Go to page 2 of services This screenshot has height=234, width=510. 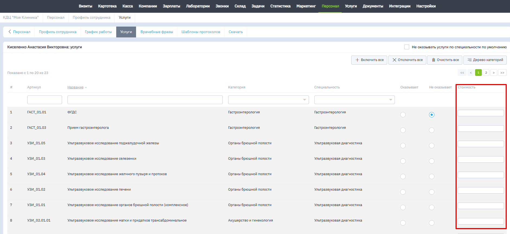tap(486, 73)
